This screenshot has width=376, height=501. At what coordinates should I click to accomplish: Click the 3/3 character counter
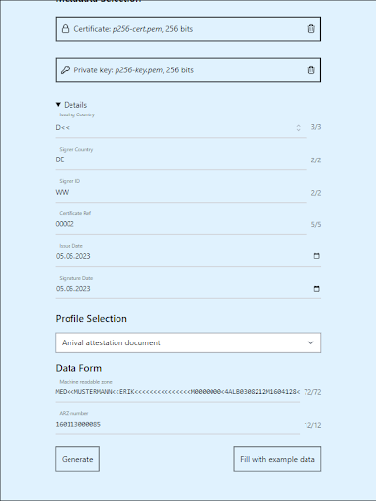click(x=316, y=127)
